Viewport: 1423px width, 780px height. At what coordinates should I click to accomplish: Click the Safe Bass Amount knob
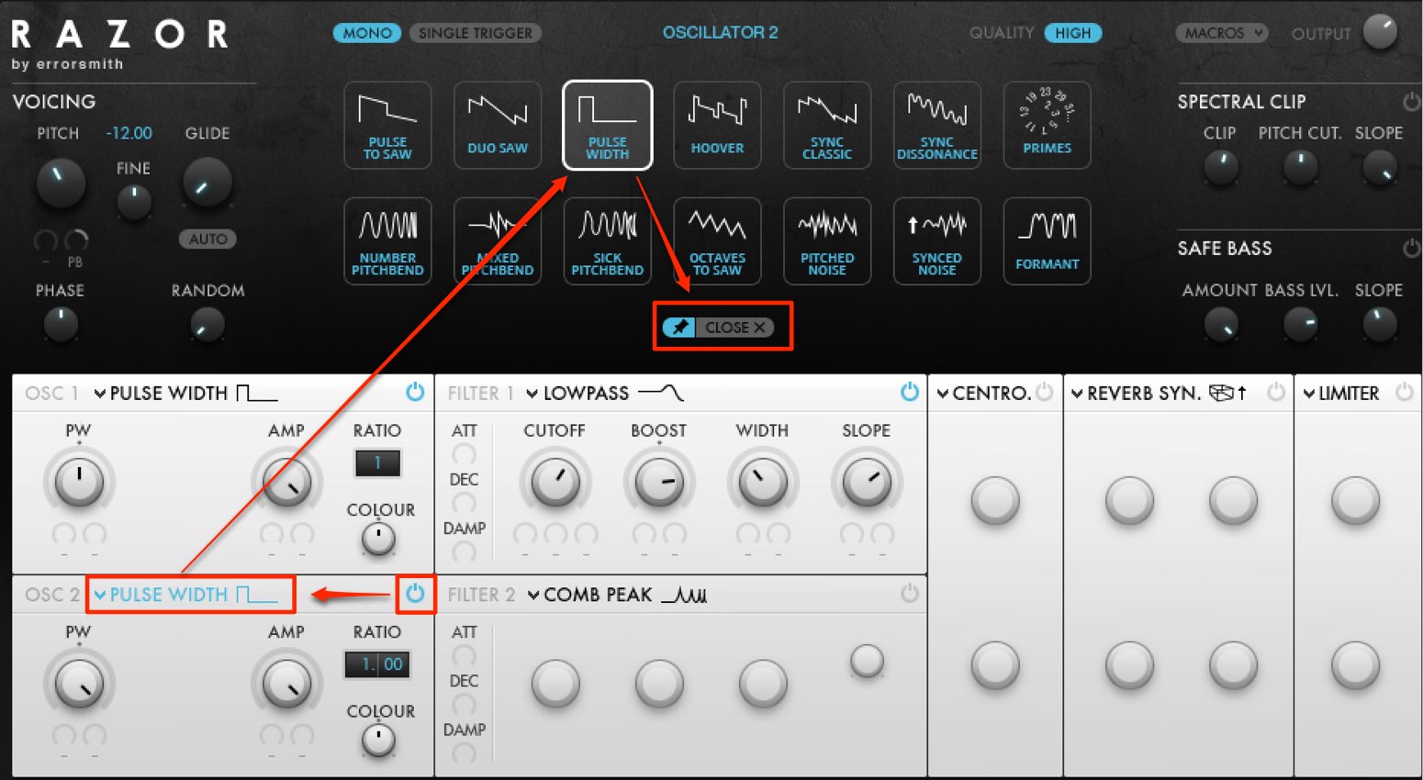[x=1221, y=323]
